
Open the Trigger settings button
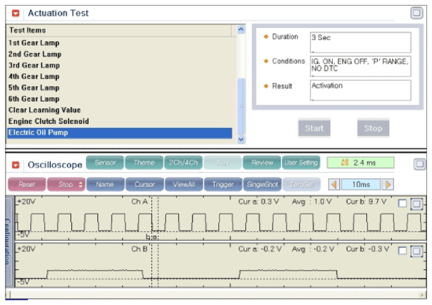[x=223, y=184]
